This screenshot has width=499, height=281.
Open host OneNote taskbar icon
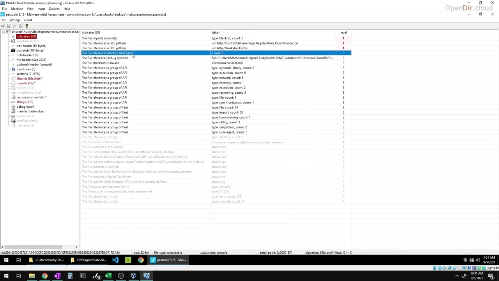[57, 276]
